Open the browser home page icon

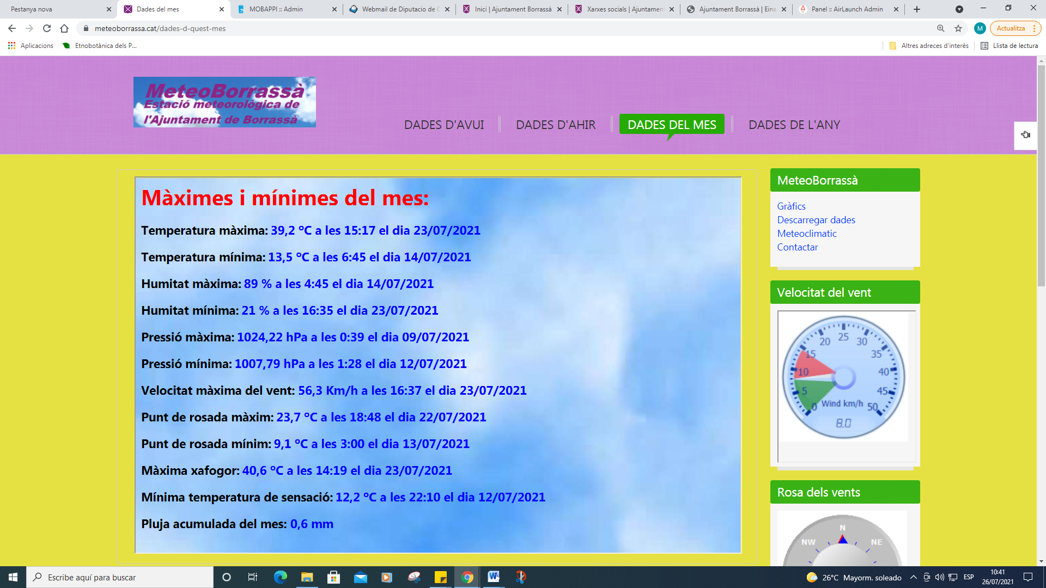(64, 28)
